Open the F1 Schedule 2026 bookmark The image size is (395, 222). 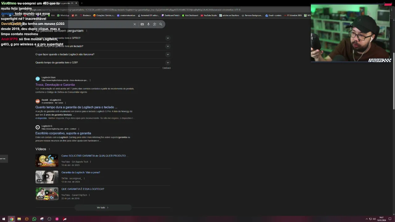[293, 15]
